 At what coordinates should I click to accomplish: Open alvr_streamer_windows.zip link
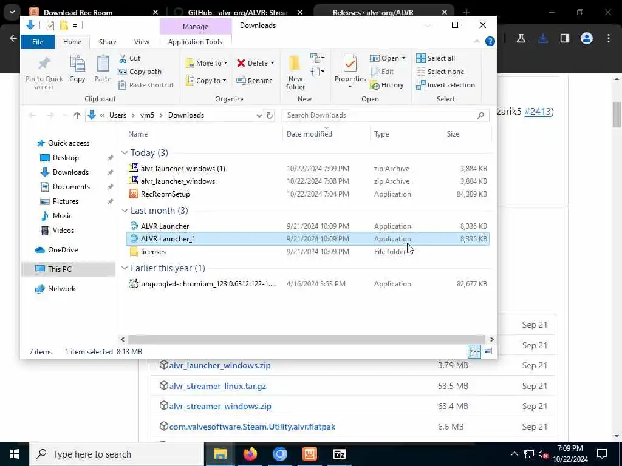coord(220,406)
